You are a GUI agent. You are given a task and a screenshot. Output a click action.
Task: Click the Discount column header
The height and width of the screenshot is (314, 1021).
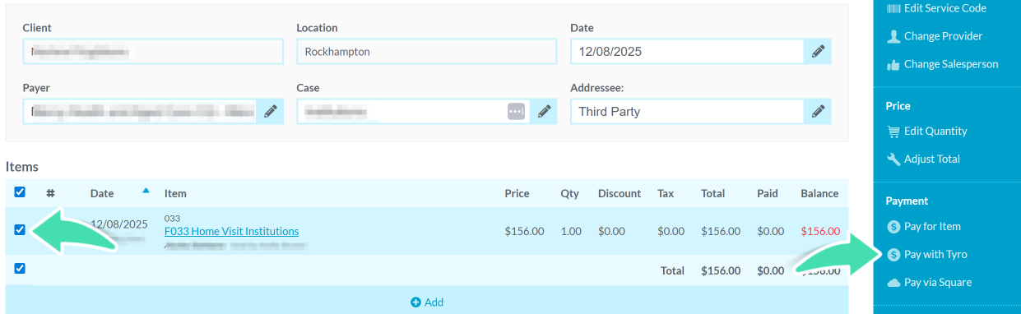point(620,194)
